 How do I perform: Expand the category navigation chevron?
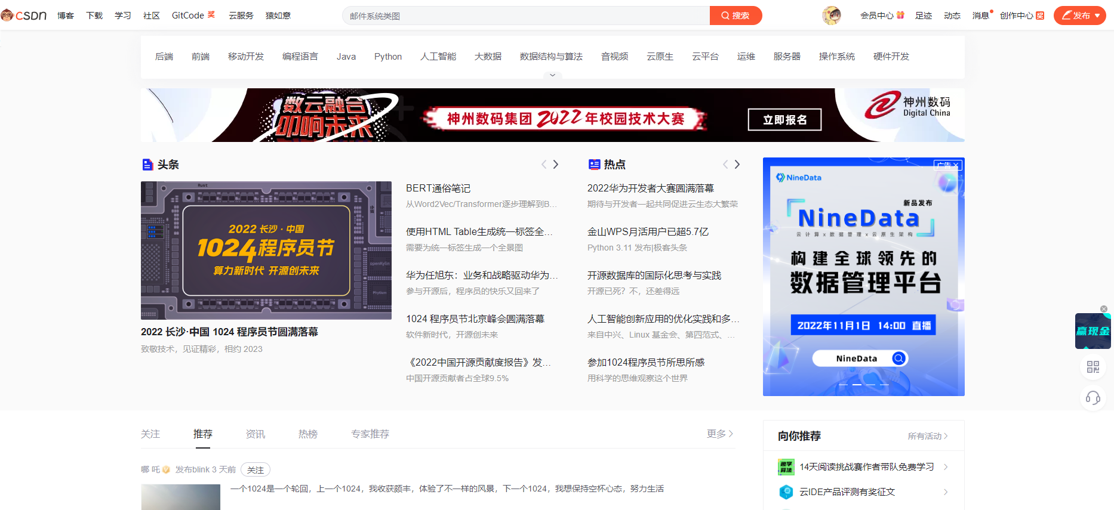point(553,75)
